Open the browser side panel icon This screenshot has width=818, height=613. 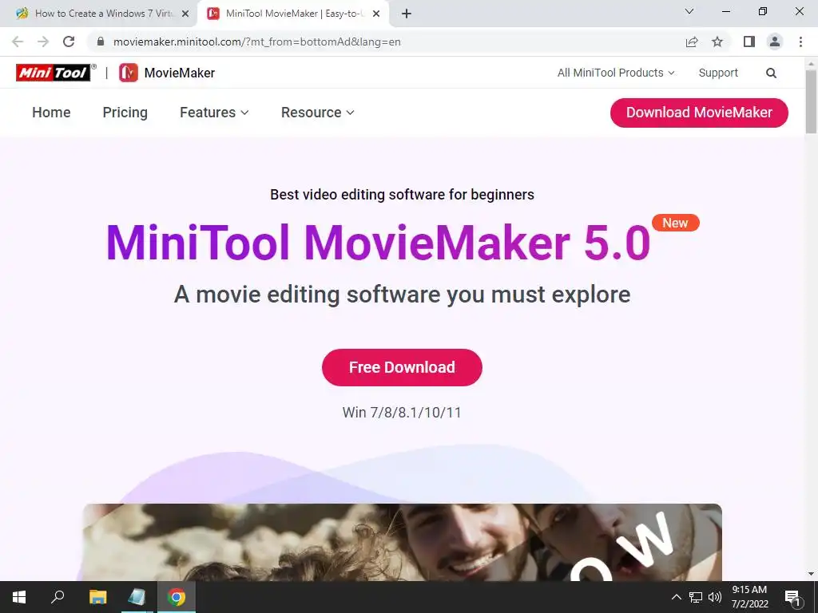pyautogui.click(x=749, y=42)
